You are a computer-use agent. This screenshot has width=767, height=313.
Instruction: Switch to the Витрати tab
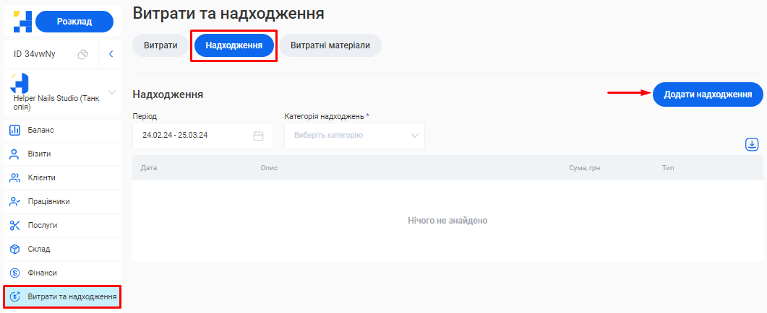click(160, 45)
